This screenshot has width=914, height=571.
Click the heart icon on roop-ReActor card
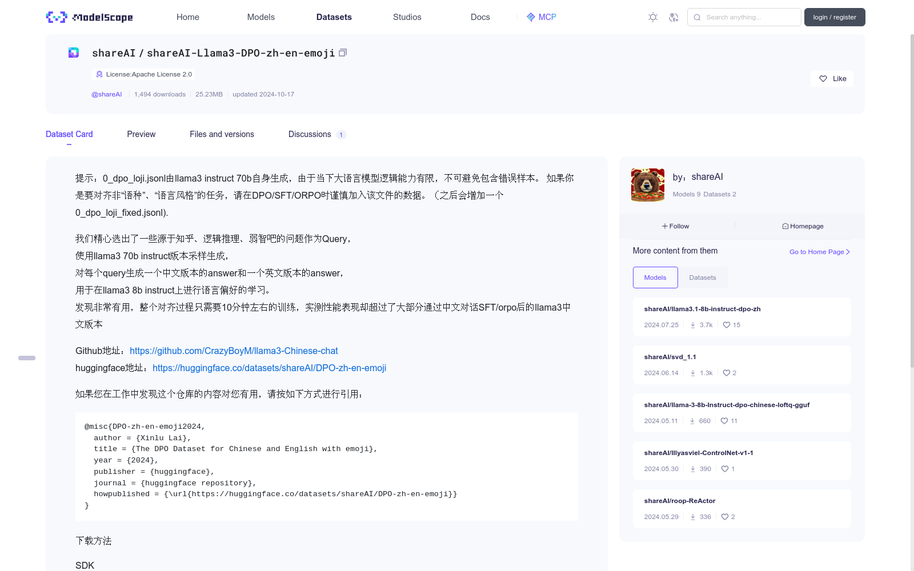724,516
